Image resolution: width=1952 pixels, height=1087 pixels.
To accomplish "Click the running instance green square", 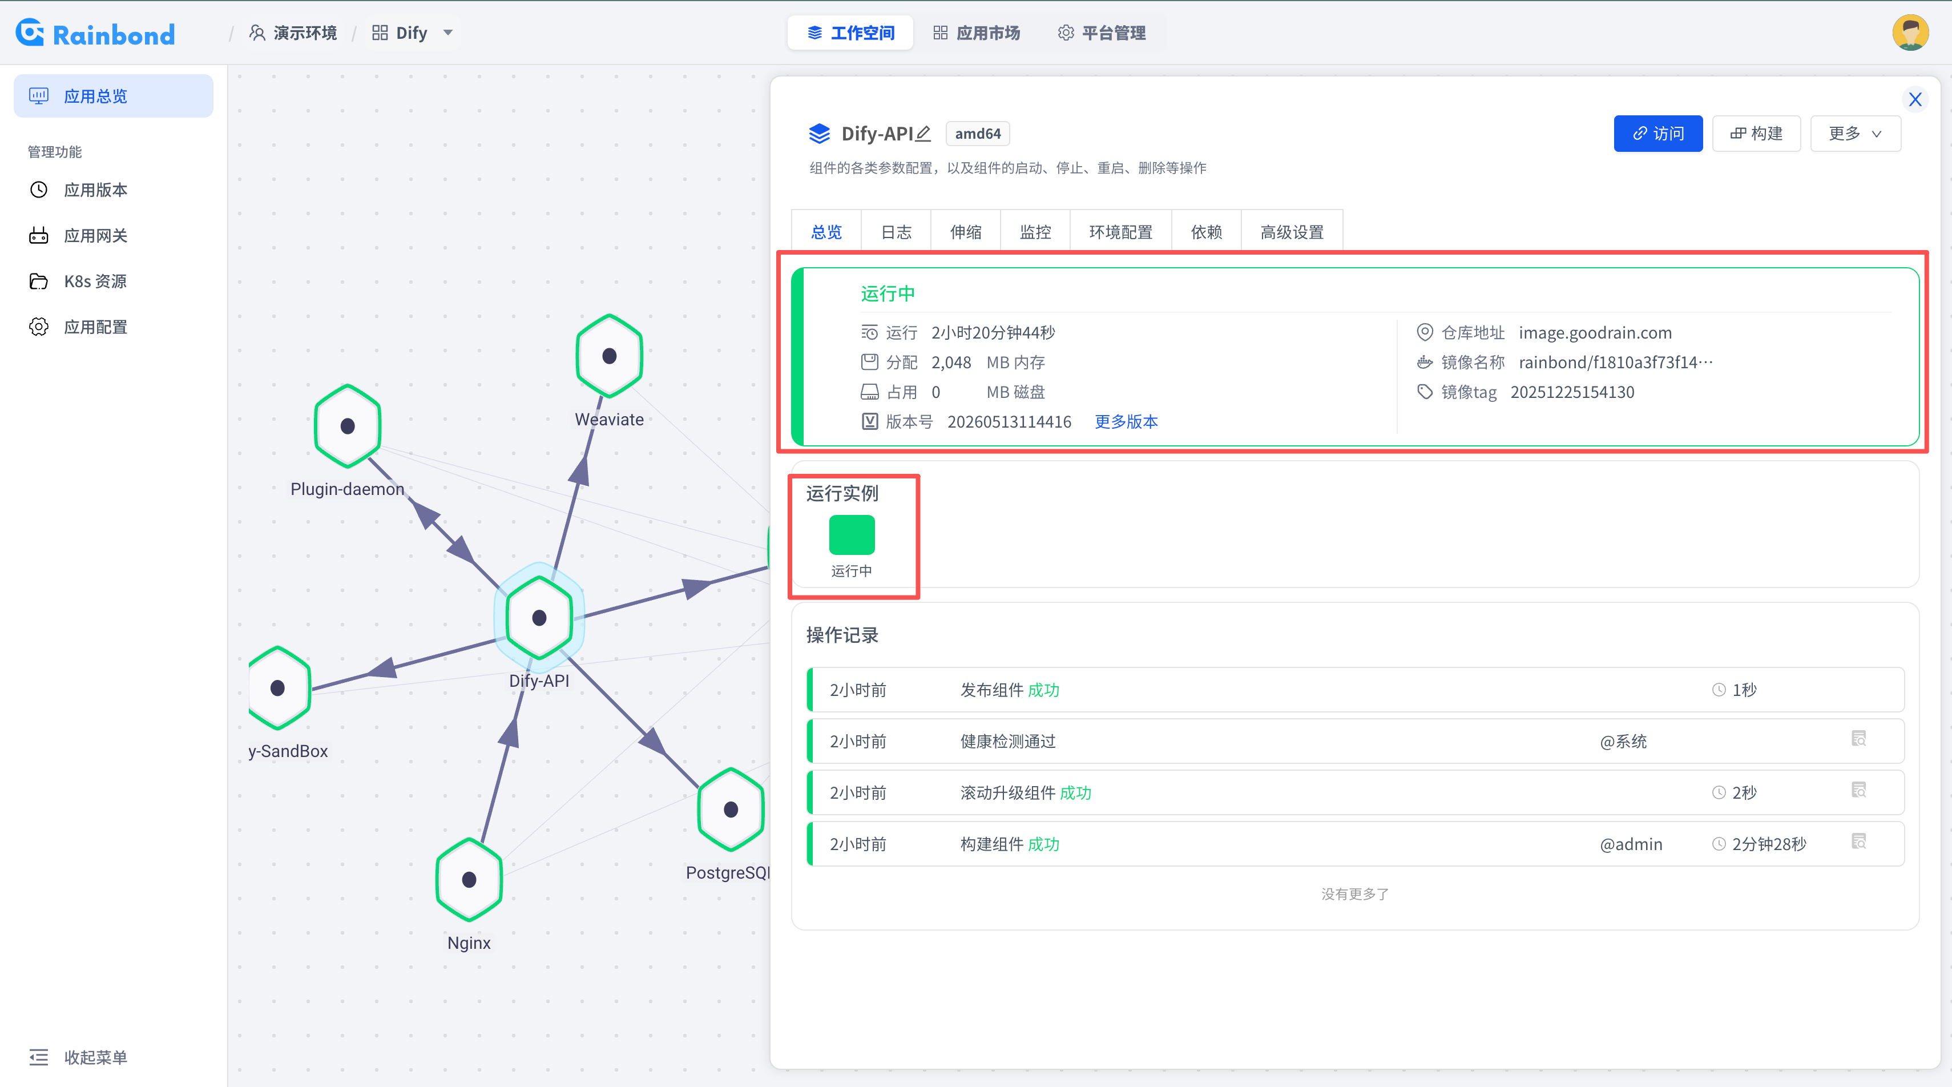I will 852,535.
